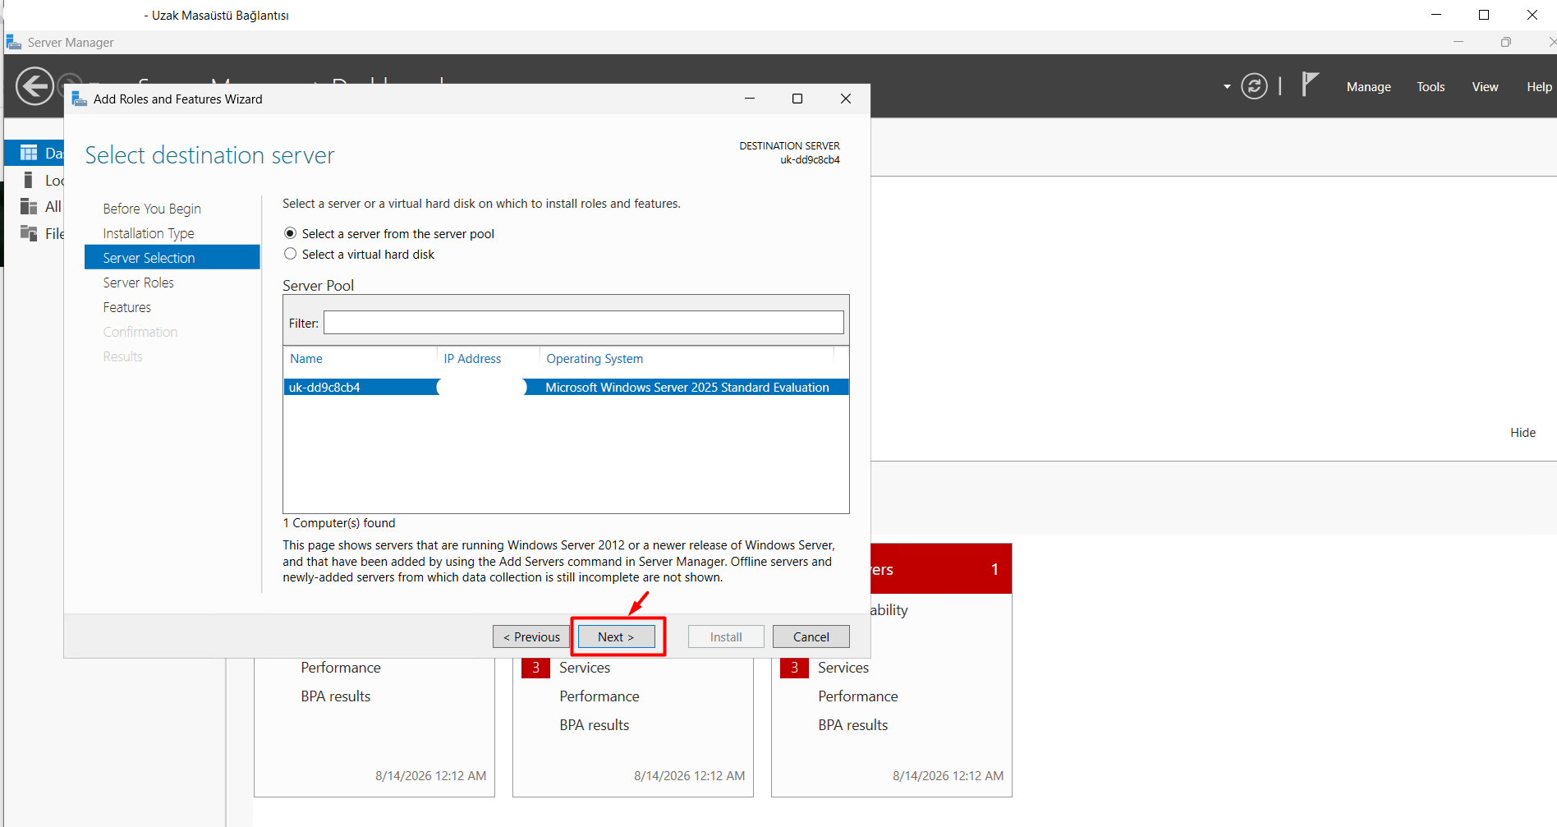Viewport: 1557px width, 827px height.
Task: Minimize the Uzak Masaüstü Bağlantısı window
Action: click(1436, 15)
